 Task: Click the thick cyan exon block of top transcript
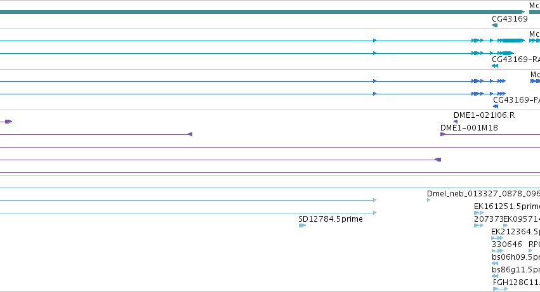coord(513,41)
